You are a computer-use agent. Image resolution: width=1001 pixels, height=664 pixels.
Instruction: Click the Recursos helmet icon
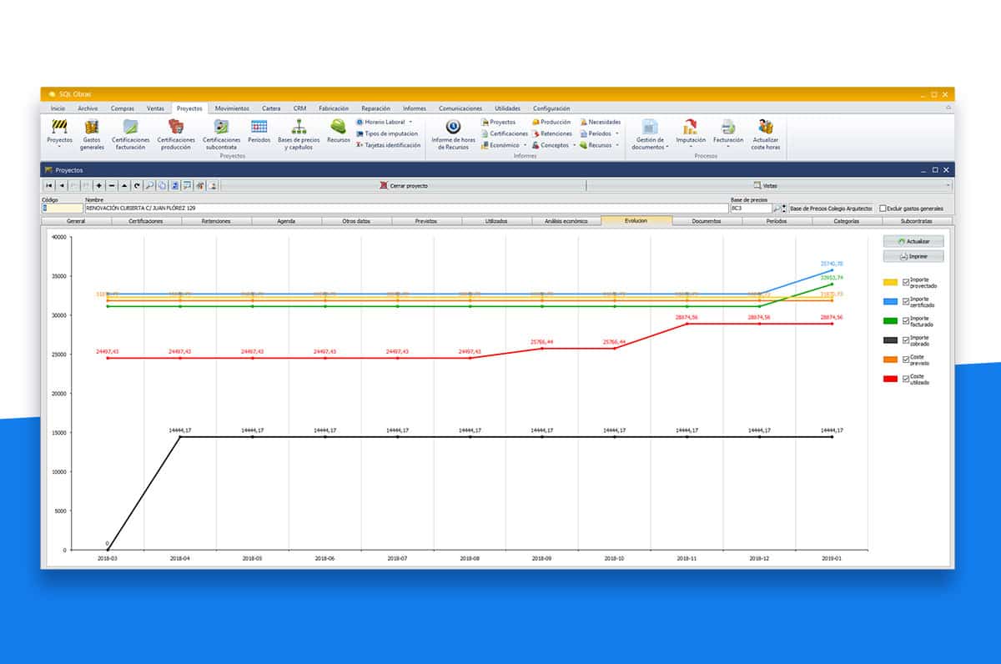(x=338, y=128)
